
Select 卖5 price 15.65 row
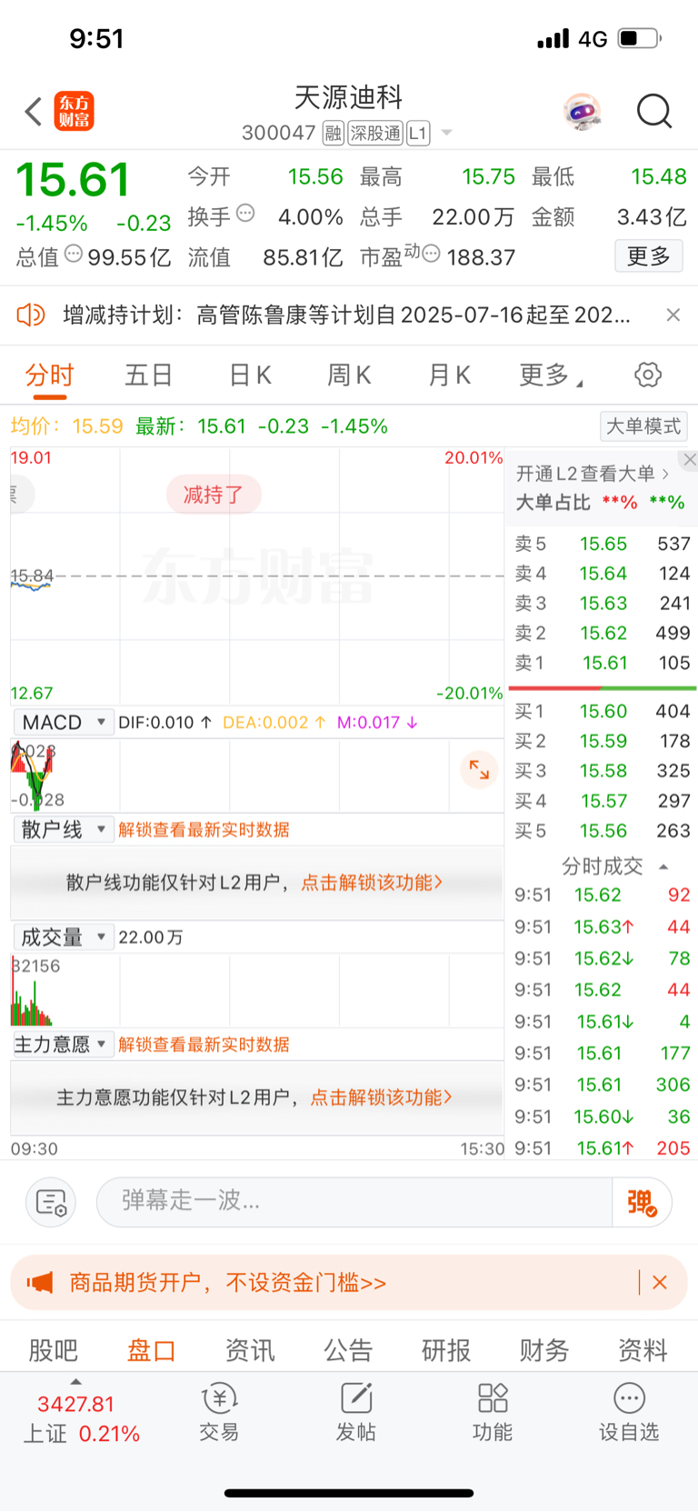coord(603,544)
